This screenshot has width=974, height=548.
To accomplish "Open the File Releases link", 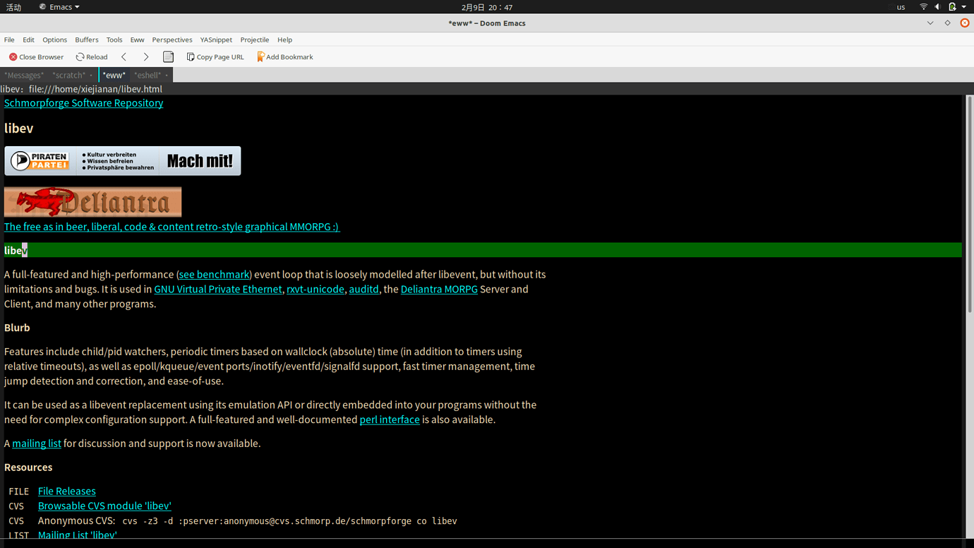I will (x=67, y=492).
